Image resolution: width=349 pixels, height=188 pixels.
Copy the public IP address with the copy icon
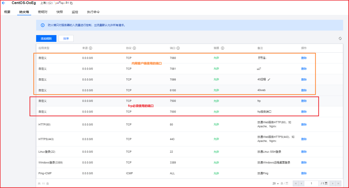[x=71, y=3]
